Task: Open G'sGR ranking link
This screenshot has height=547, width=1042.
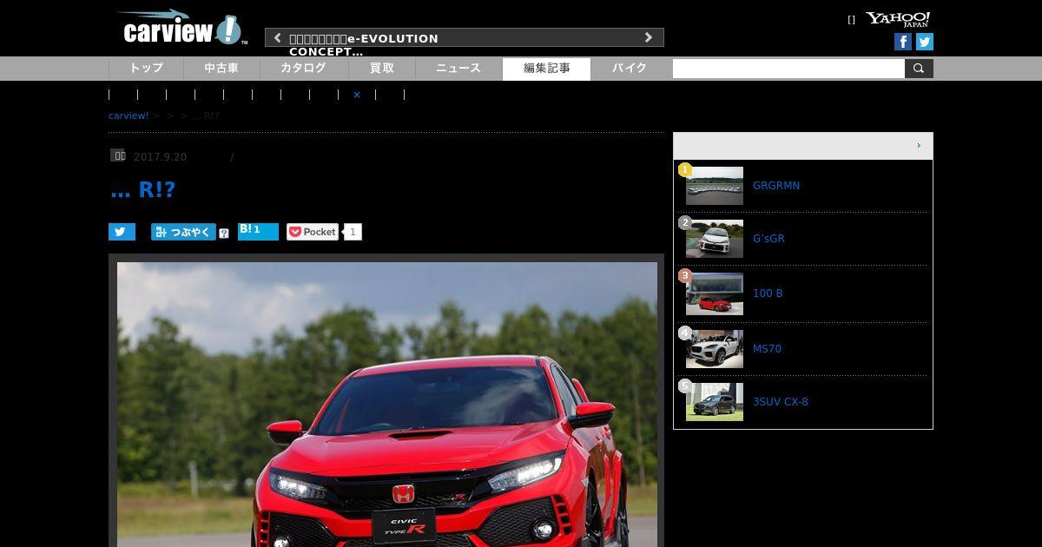Action: click(x=768, y=239)
